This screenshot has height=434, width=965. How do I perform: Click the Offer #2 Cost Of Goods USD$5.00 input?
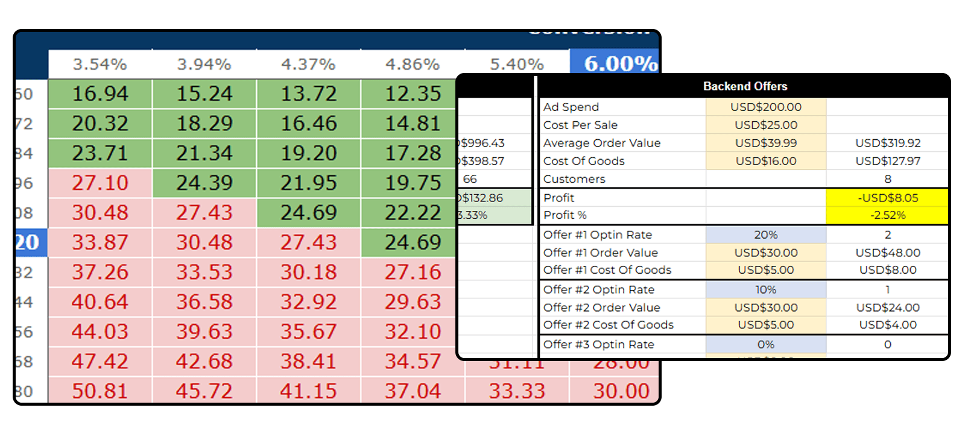pyautogui.click(x=766, y=325)
